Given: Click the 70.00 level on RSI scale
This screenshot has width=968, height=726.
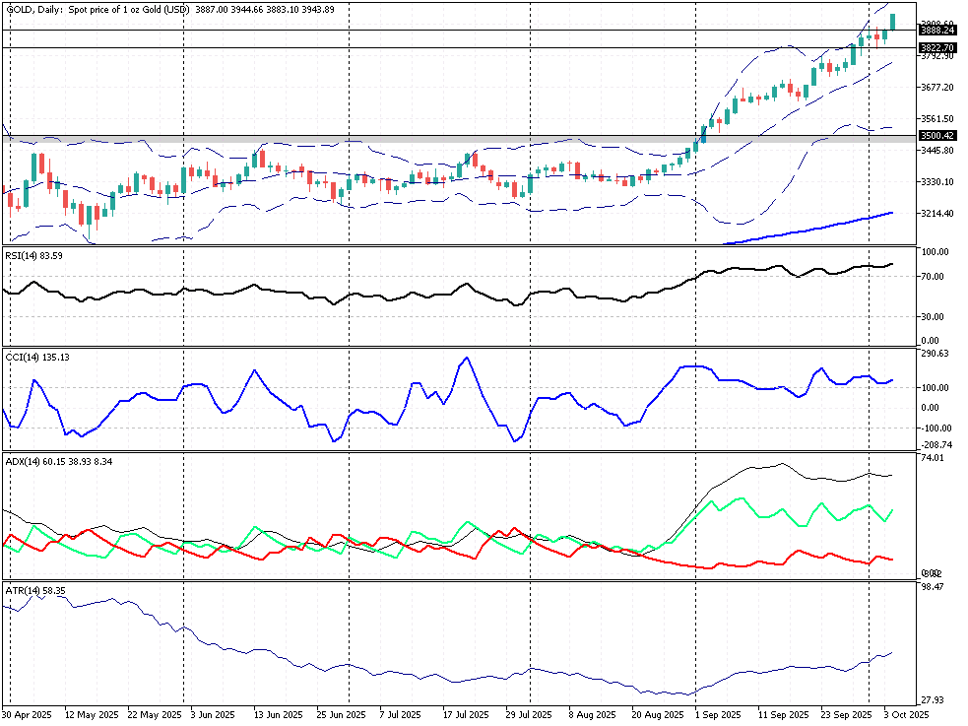Looking at the screenshot, I should click(x=934, y=277).
